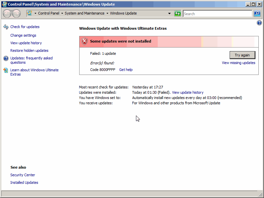Click the Forward navigation arrow

point(16,14)
